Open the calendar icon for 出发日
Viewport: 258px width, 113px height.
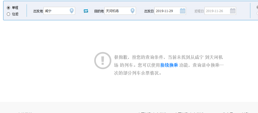pyautogui.click(x=183, y=11)
